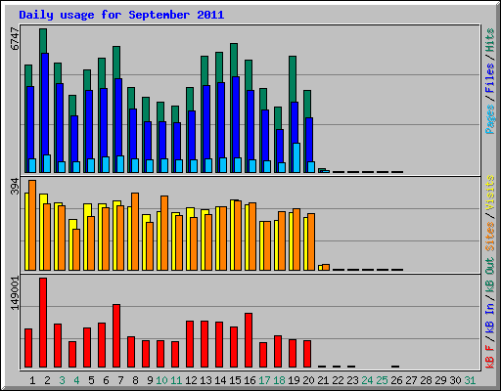Click the 'Files' legend label
This screenshot has height=391, width=501.
(x=489, y=78)
